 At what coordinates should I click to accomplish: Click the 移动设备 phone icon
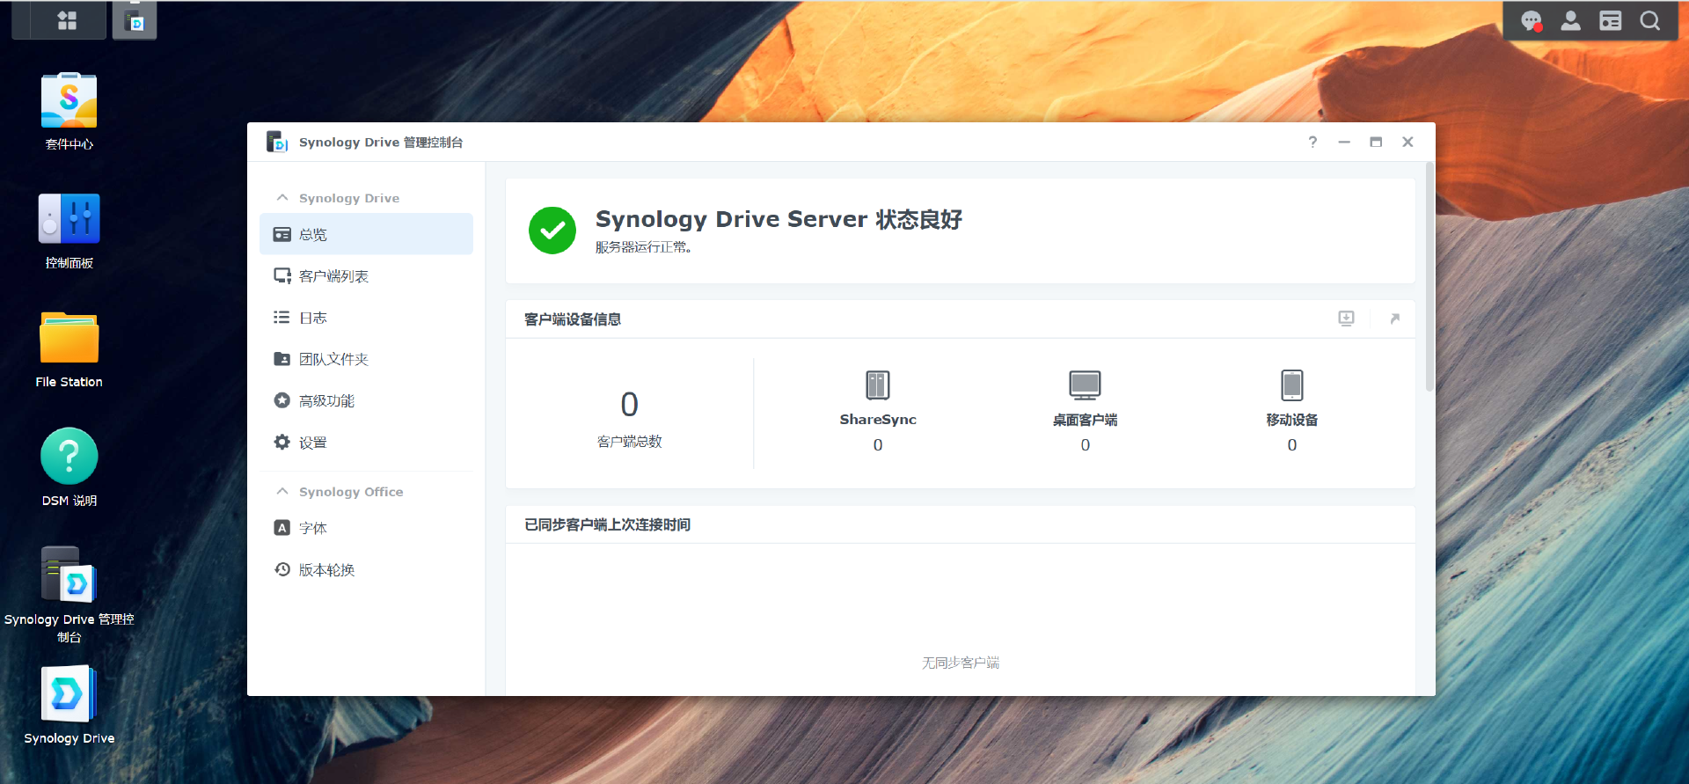[x=1292, y=385]
